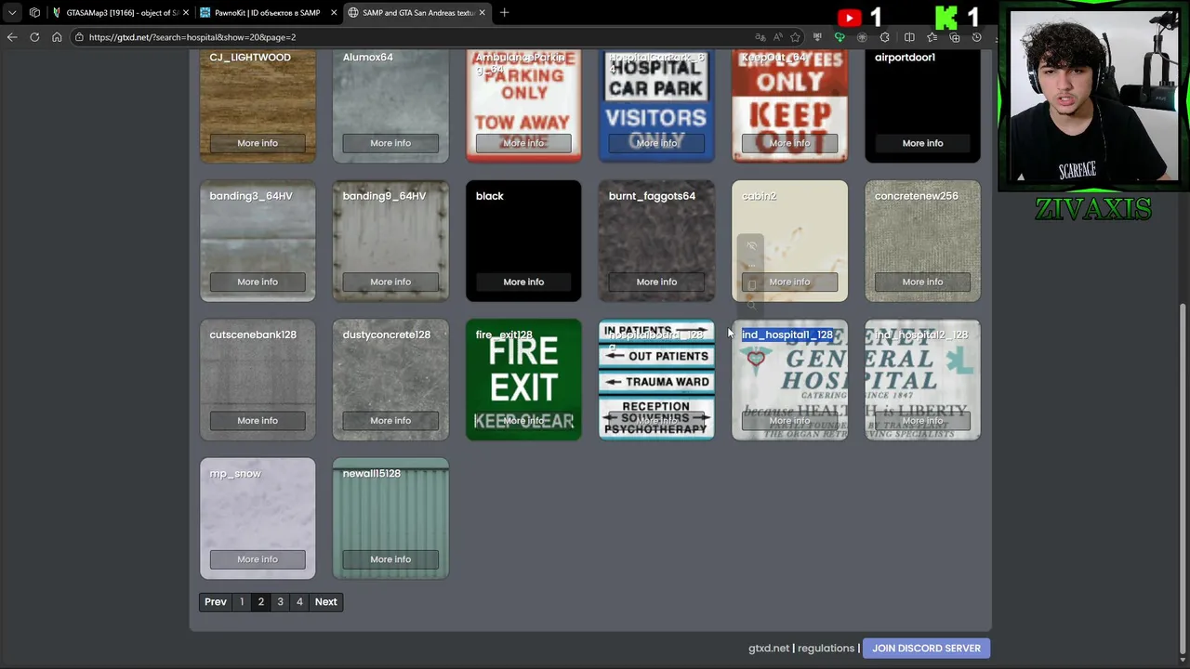Close the SAMP and GTA San Andreas tab
Image resolution: width=1190 pixels, height=669 pixels.
click(x=482, y=13)
